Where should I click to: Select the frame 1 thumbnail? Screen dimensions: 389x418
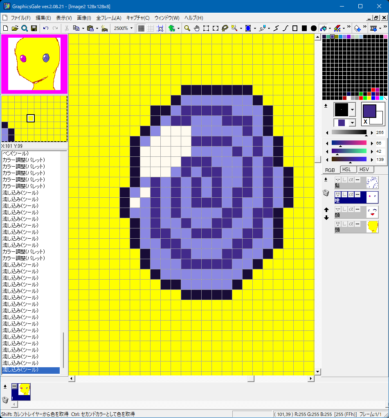coord(21,392)
